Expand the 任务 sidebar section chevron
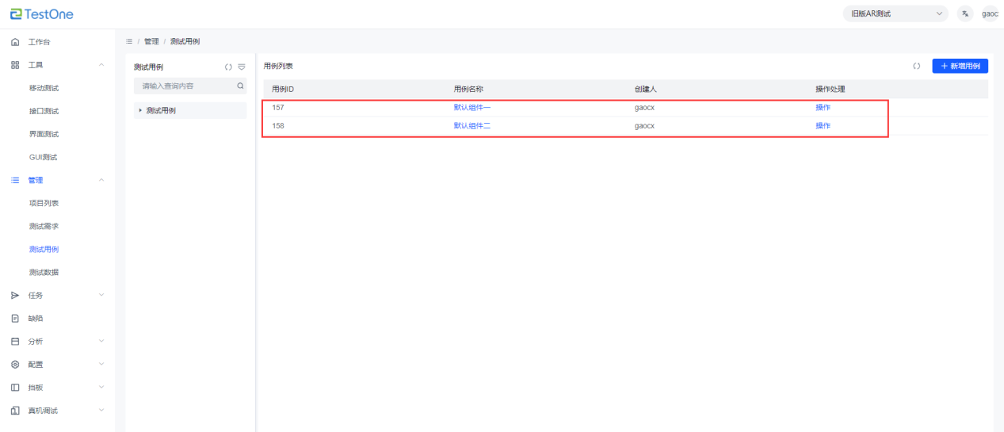The width and height of the screenshot is (1004, 432). click(101, 296)
